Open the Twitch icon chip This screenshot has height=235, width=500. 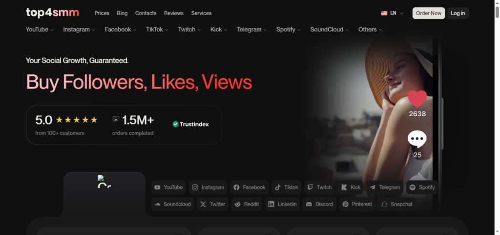[x=319, y=188]
